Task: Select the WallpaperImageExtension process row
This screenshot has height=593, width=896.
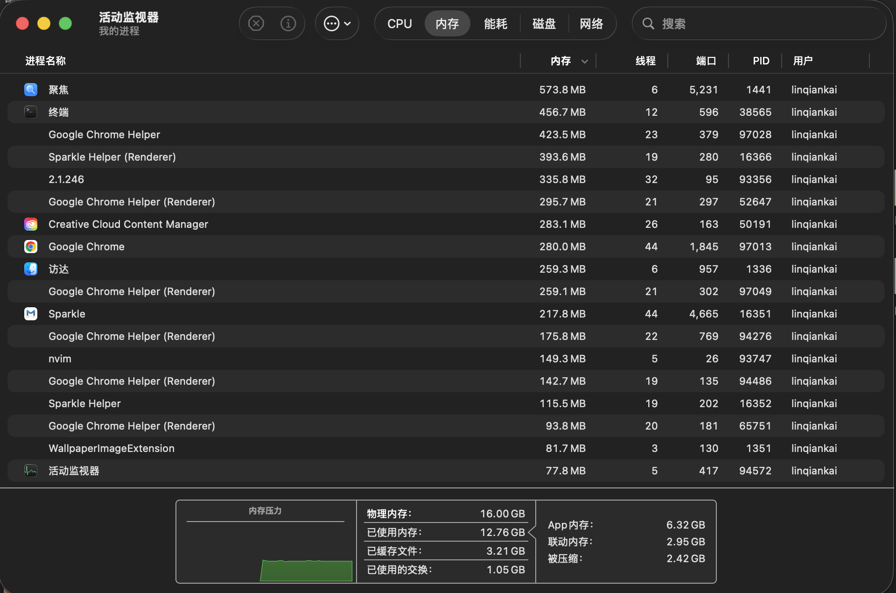Action: [446, 448]
